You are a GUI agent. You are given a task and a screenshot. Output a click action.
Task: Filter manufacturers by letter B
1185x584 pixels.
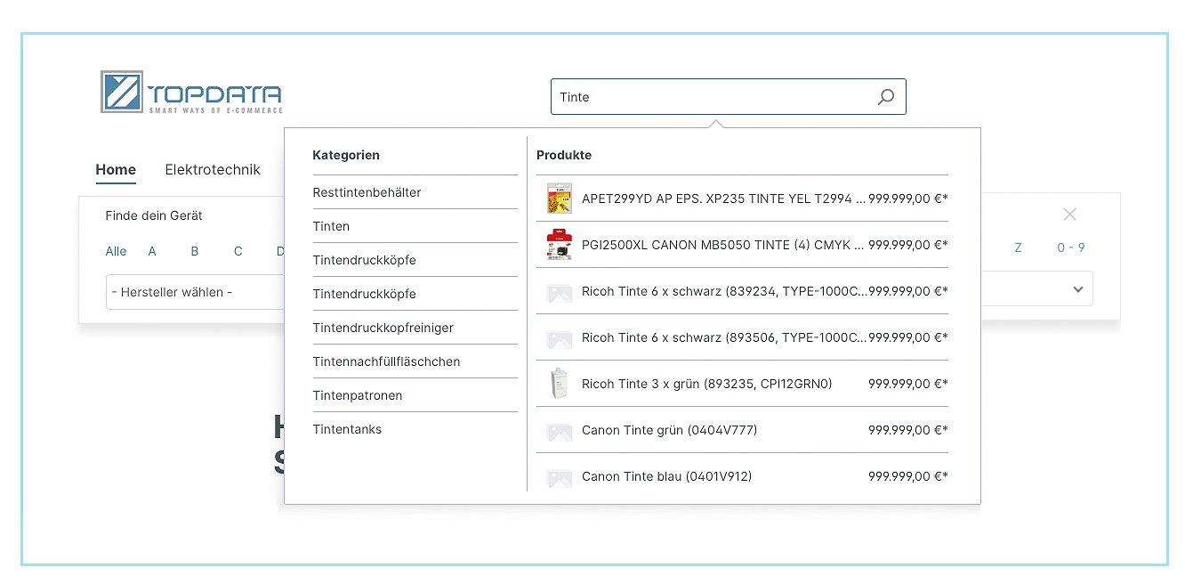tap(195, 251)
